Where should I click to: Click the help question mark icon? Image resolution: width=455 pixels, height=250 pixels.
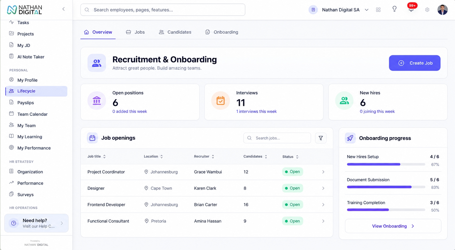tap(14, 223)
